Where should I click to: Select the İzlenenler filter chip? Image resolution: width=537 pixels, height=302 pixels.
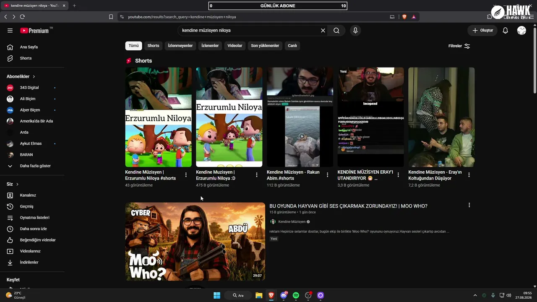click(210, 46)
